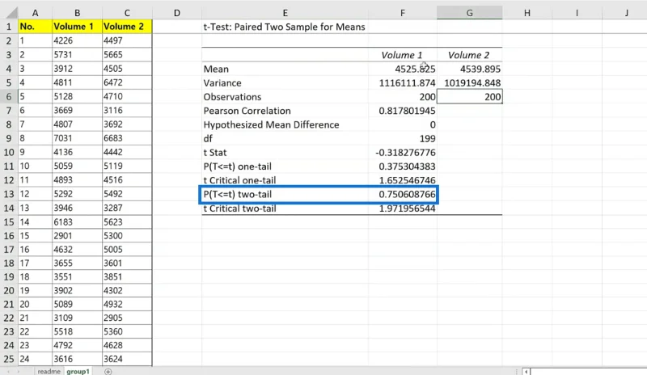Viewport: 647px width, 375px height.
Task: Click the 'Variance' label cell
Action: pos(285,83)
